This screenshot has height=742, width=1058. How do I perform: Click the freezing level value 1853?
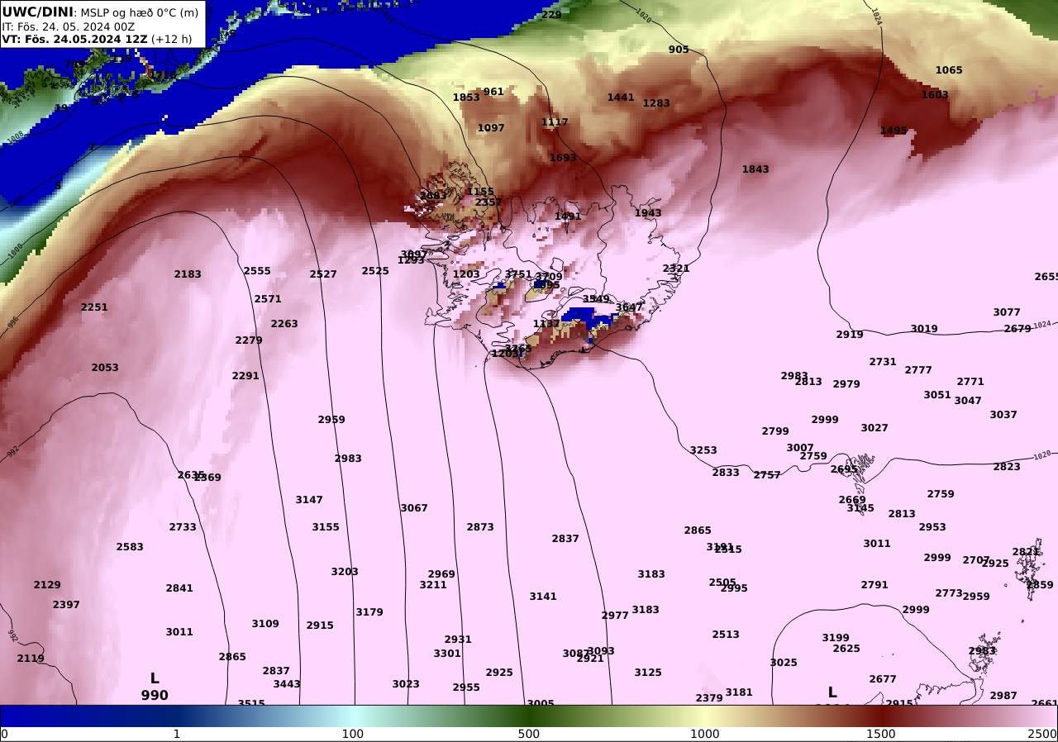coord(466,98)
